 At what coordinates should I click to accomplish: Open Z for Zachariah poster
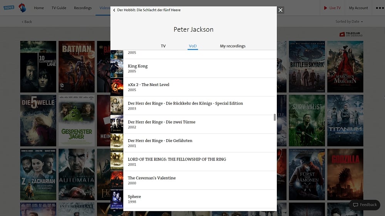click(x=38, y=174)
